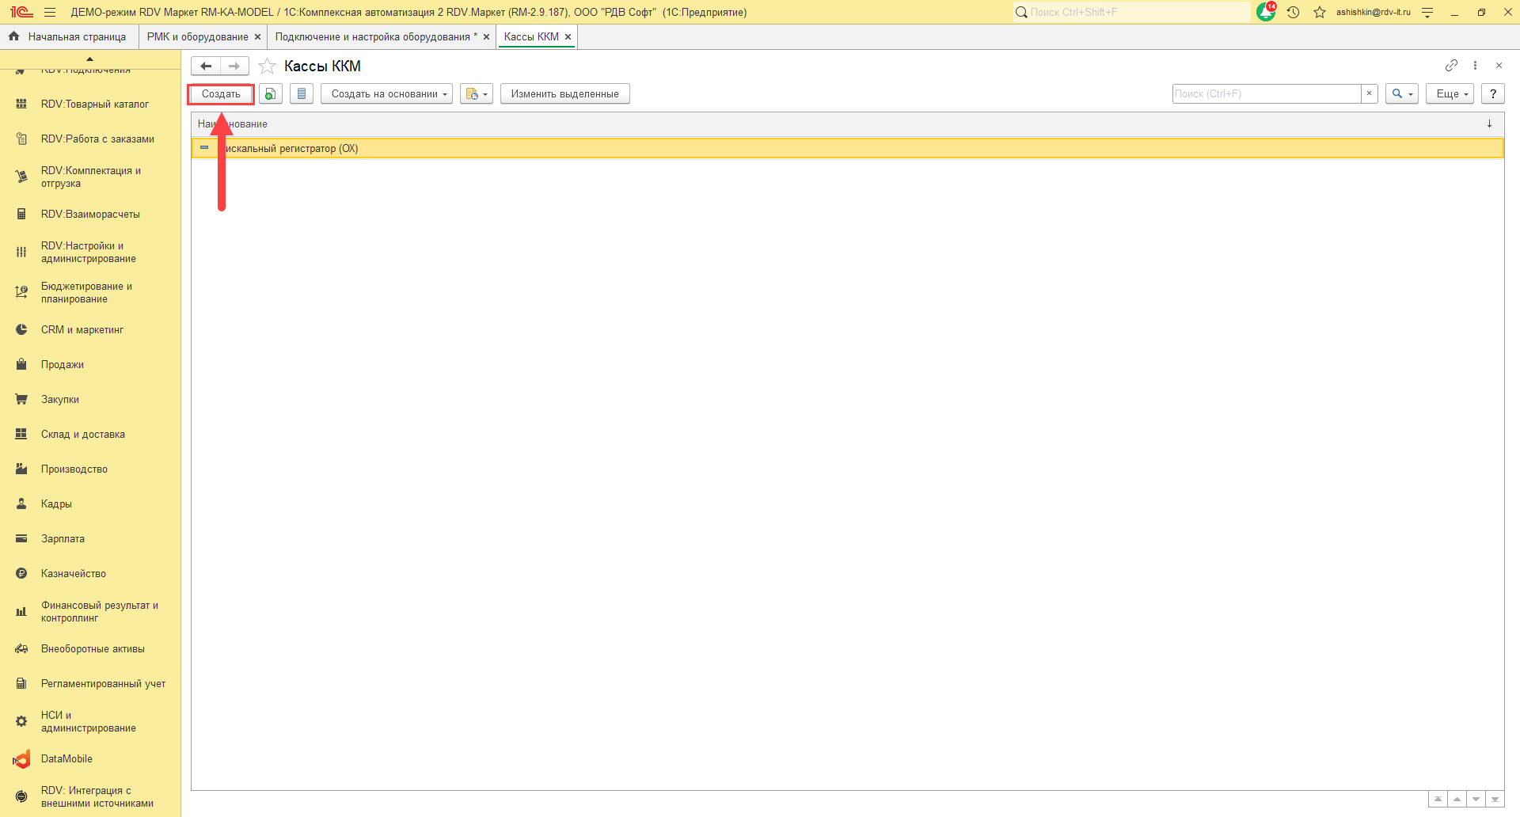Open the DataMobile section
The width and height of the screenshot is (1520, 817).
click(x=90, y=758)
